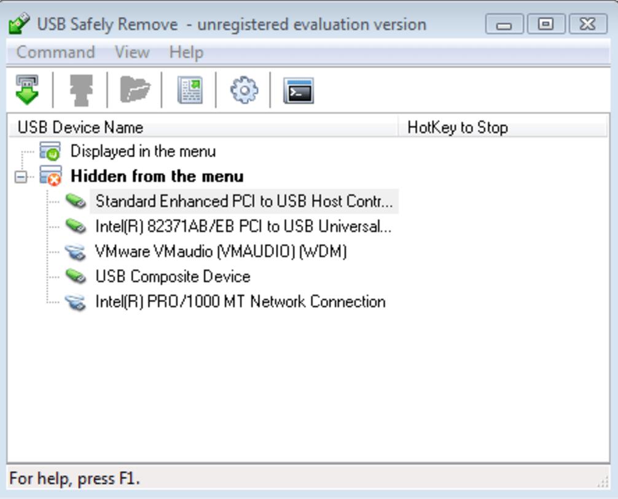Select Intel PRO/1000 MT Network Connection
Screen dimensions: 618x499
[240, 302]
